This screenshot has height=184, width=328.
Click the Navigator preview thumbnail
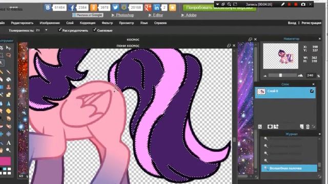(280, 56)
